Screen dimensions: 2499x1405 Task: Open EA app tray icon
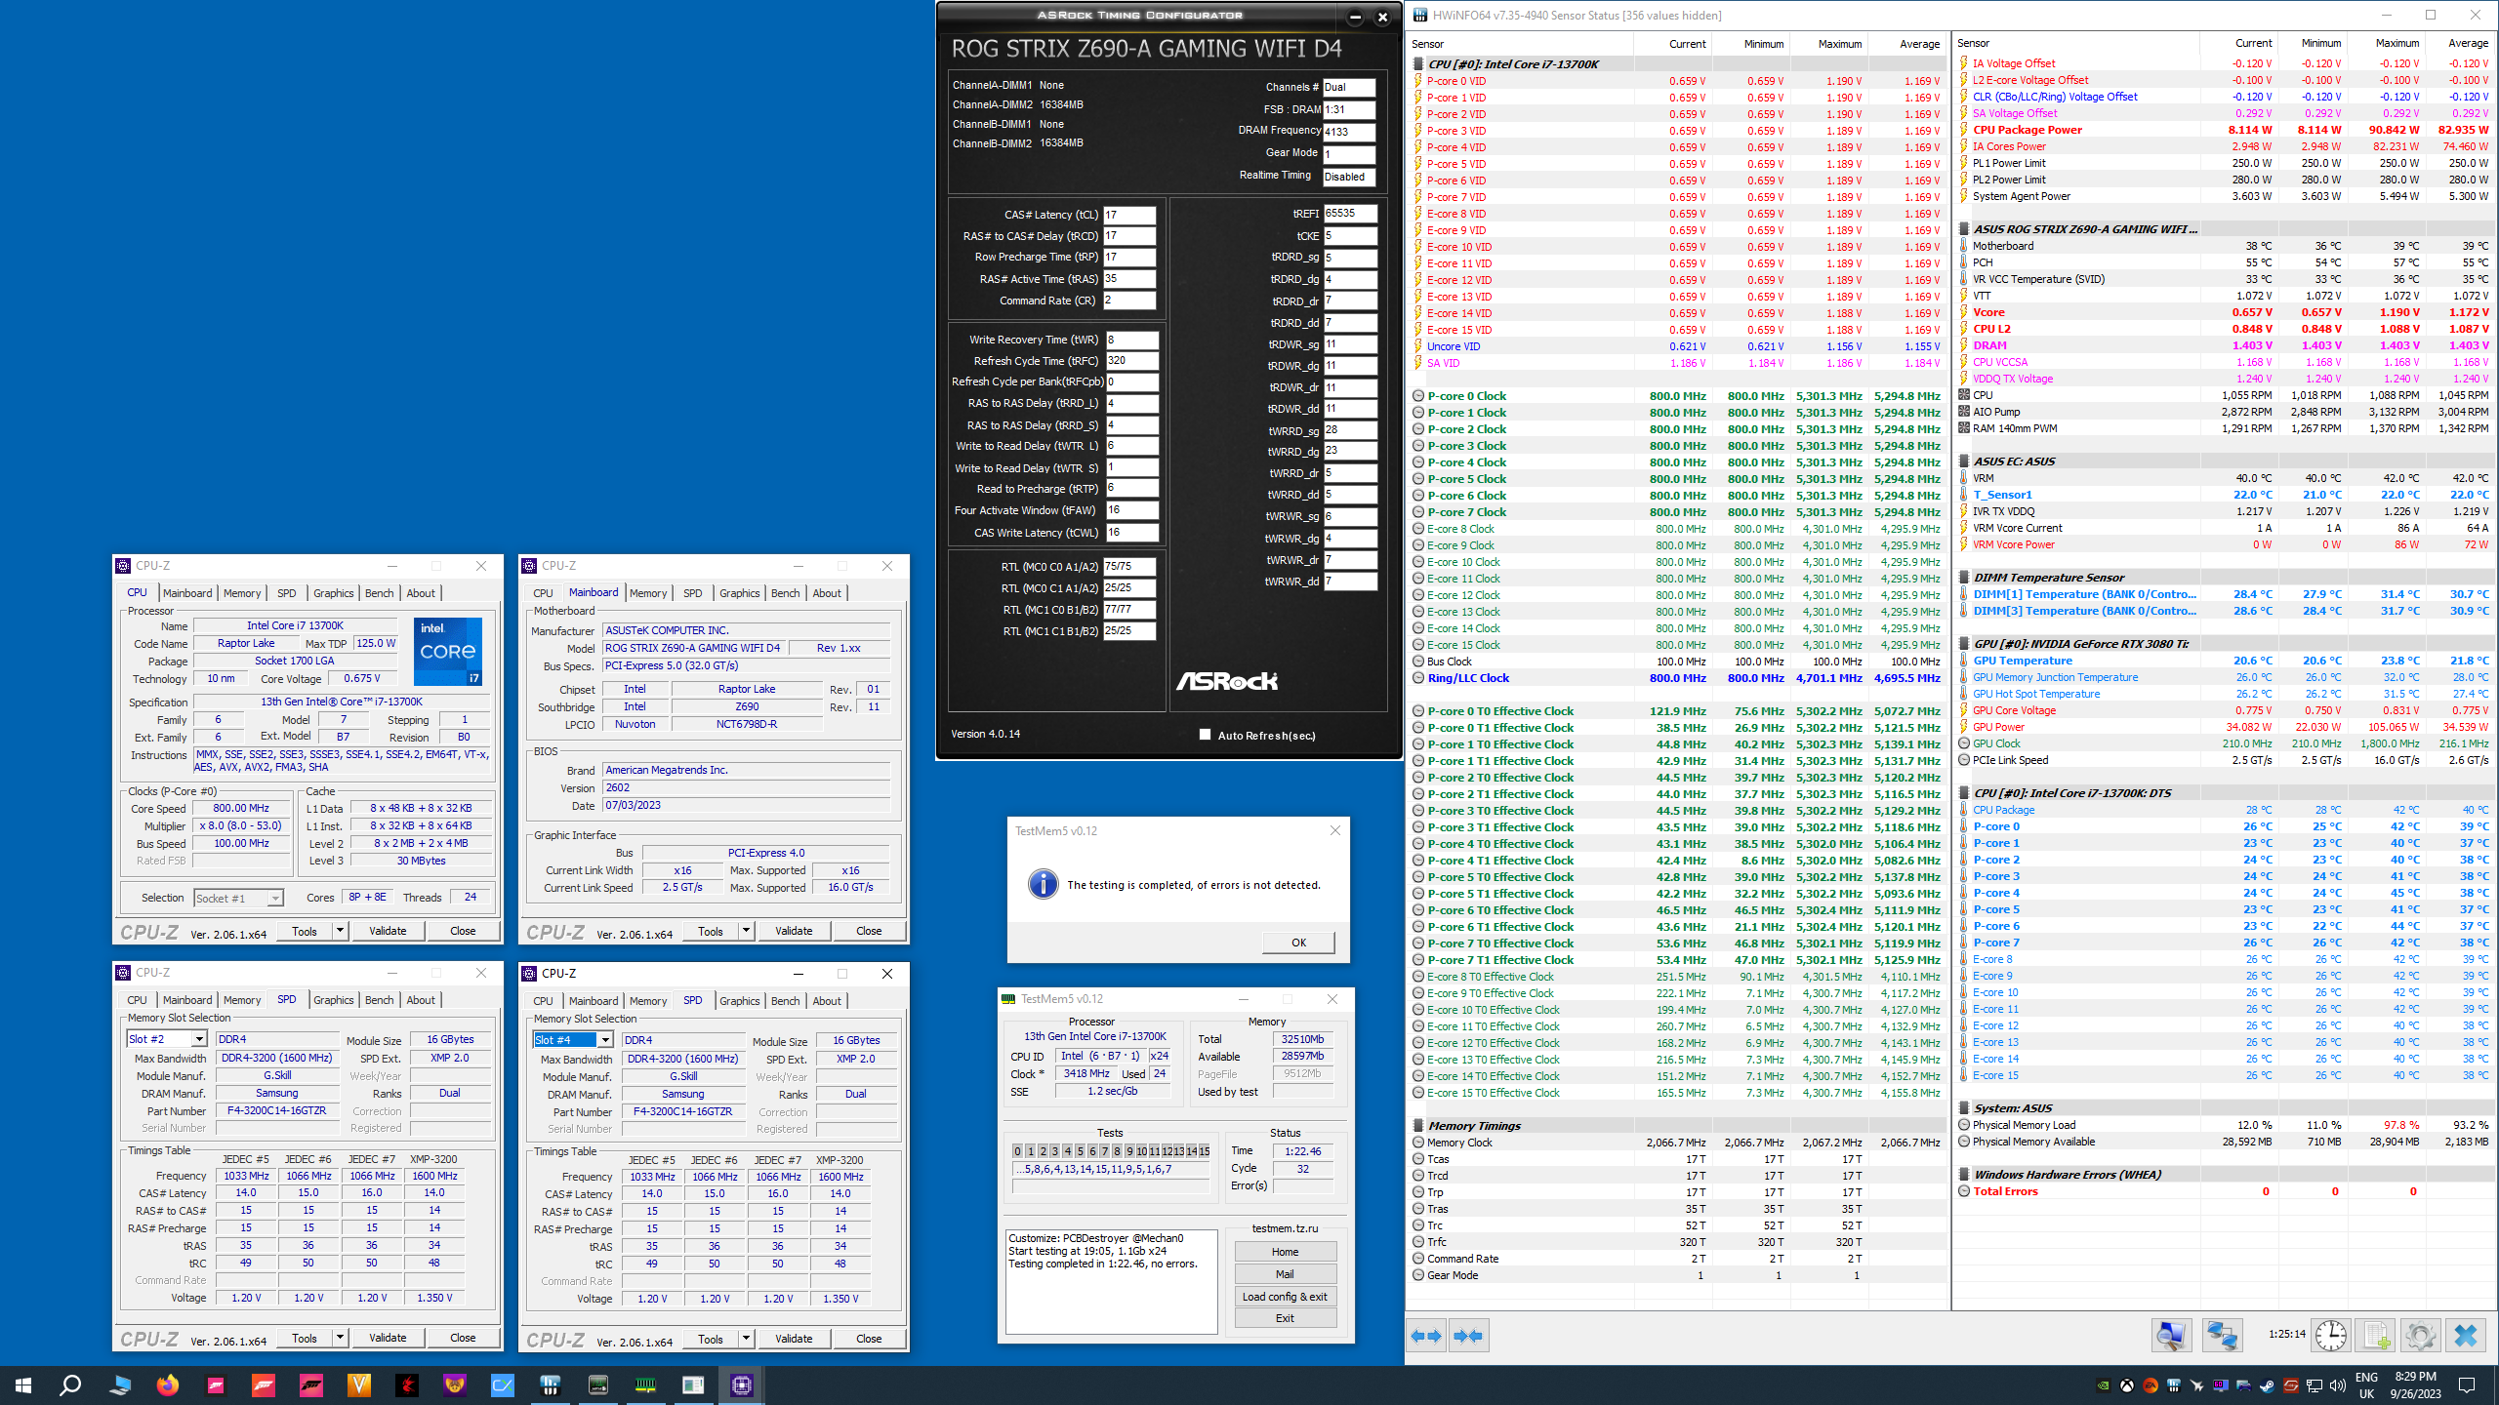[2150, 1385]
